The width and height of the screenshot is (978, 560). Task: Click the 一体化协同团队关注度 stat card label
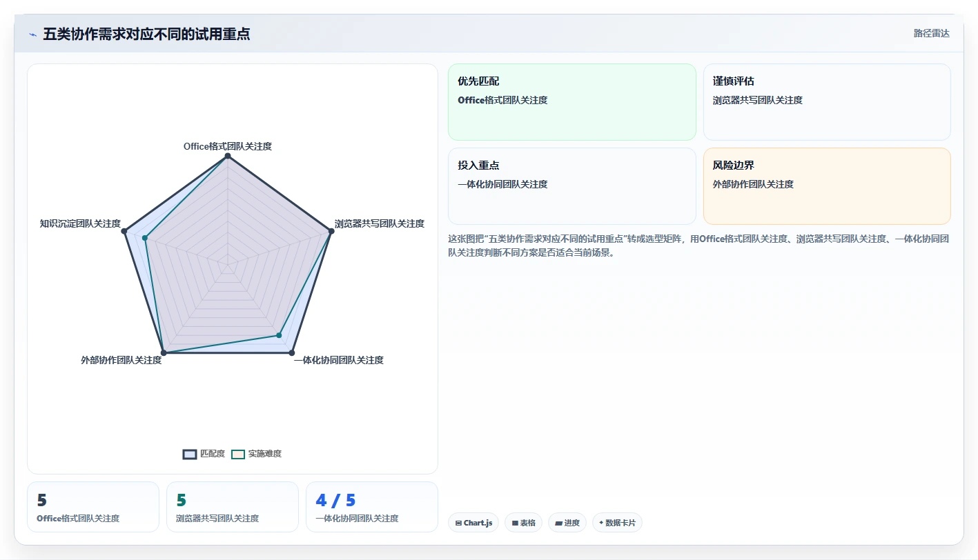click(x=357, y=519)
